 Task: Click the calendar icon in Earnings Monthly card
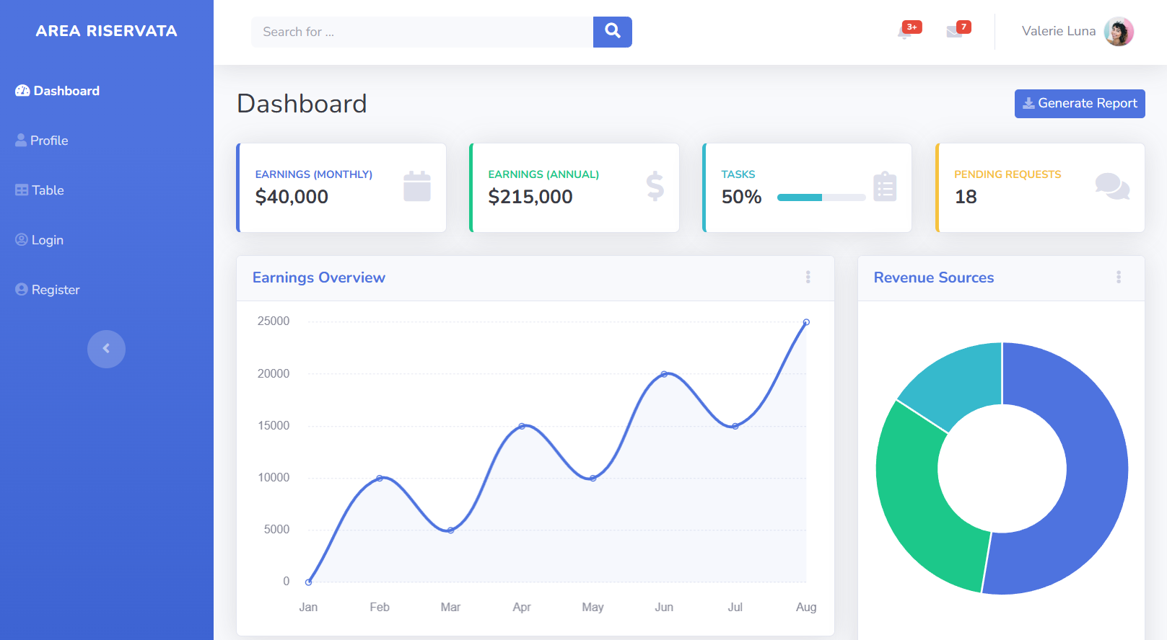pos(416,187)
